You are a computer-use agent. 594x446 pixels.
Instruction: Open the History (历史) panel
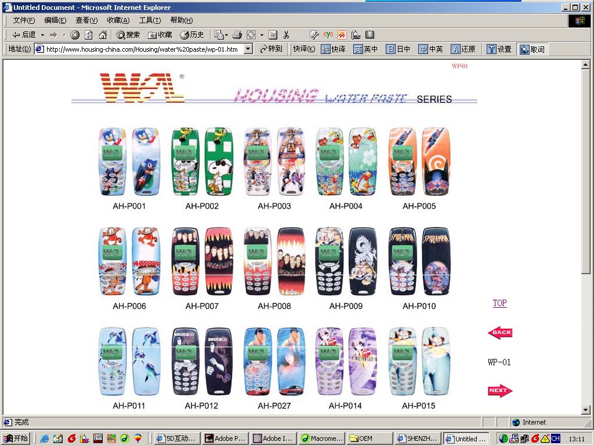[x=192, y=35]
